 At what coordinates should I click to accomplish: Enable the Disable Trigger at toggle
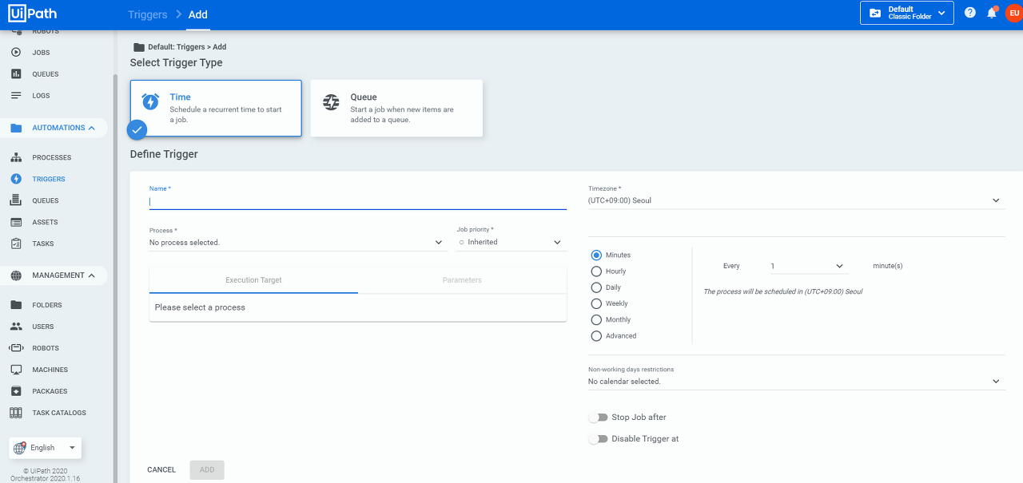coord(598,439)
